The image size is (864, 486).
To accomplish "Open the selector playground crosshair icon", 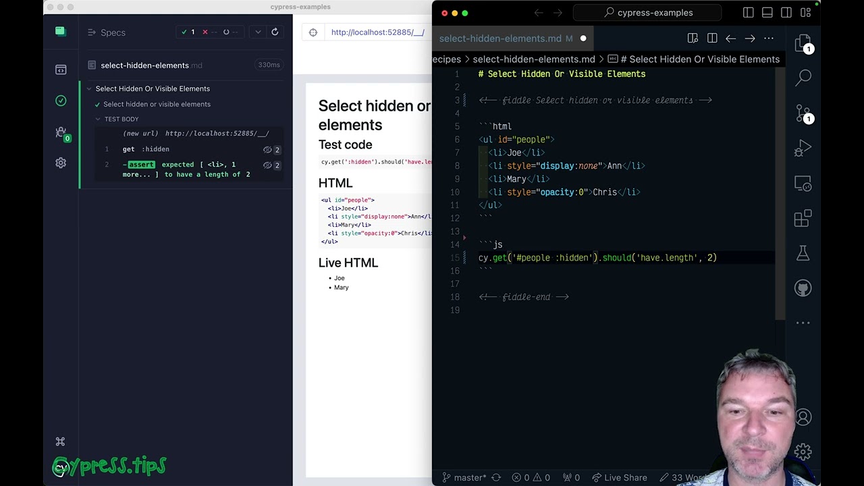I will [x=313, y=32].
